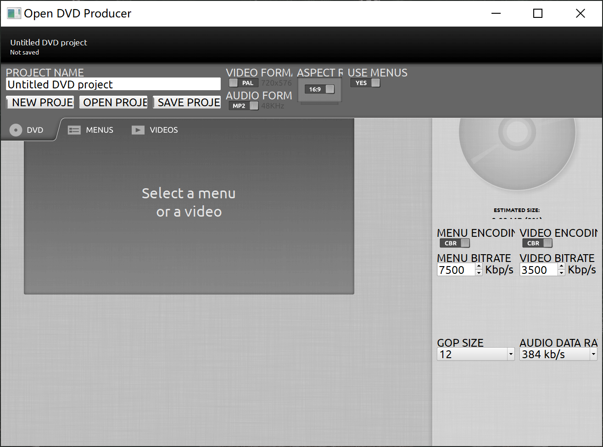Click the DVD disc tab icon
603x447 pixels.
[x=16, y=130]
